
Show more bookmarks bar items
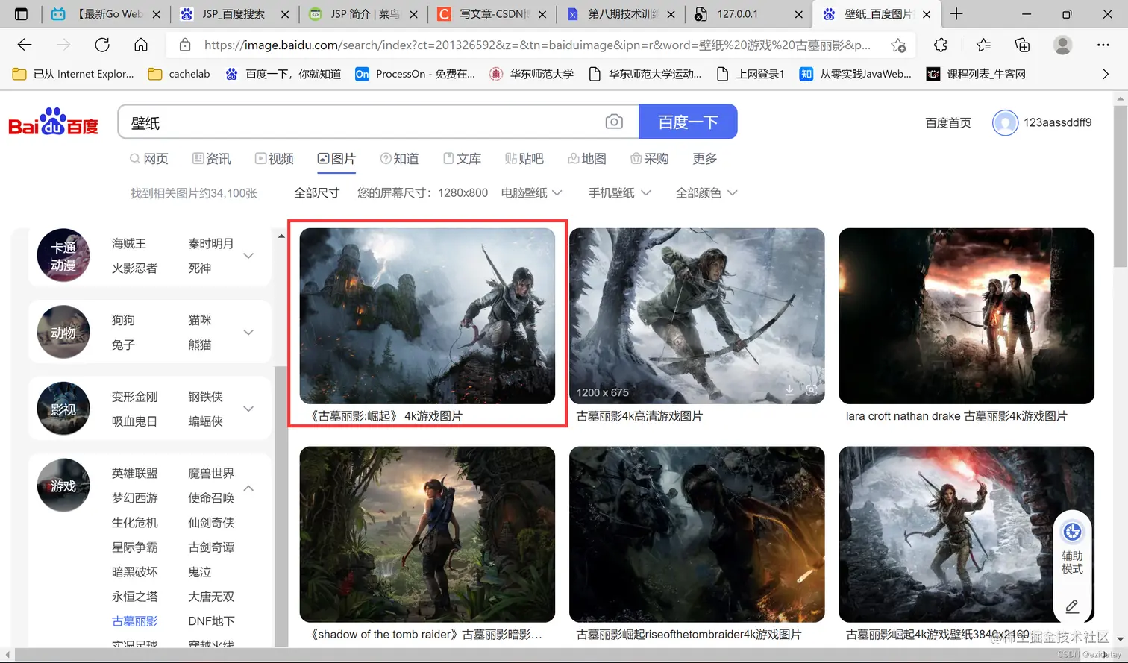point(1106,74)
